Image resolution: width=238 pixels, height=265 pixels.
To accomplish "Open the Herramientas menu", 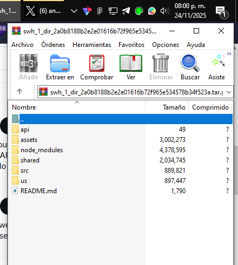I will (91, 45).
